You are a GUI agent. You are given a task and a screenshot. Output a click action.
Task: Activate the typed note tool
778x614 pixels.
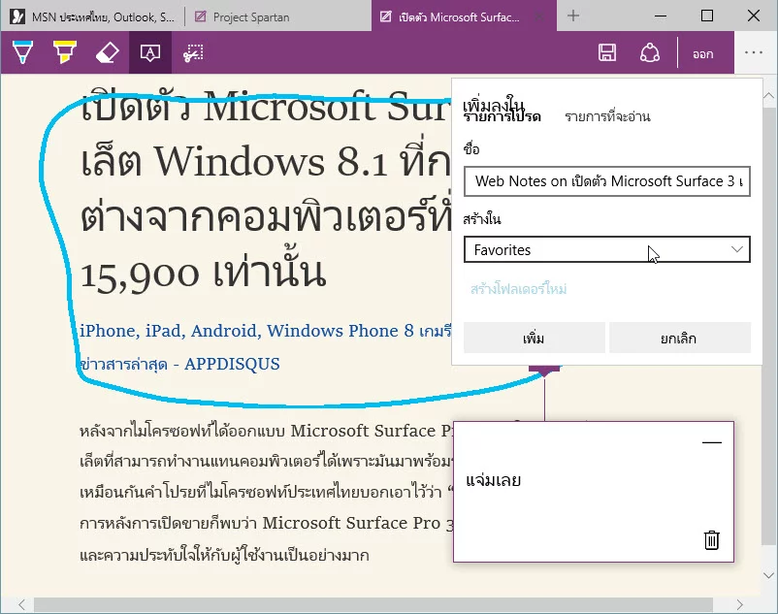(150, 52)
